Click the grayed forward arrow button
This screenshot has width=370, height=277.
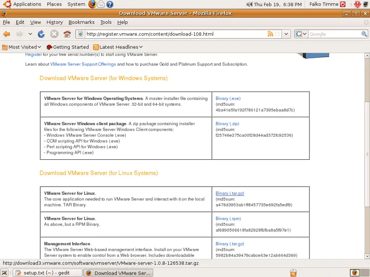[19, 34]
